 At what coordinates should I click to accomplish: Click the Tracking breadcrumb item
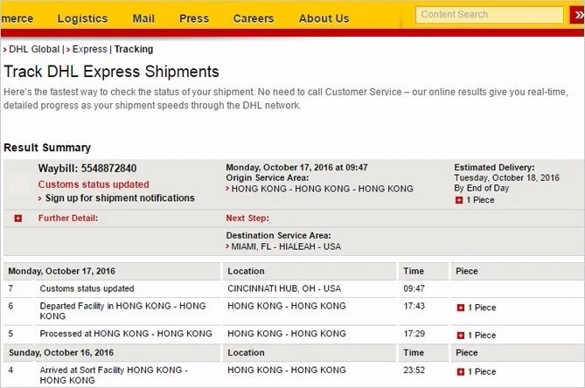click(134, 49)
